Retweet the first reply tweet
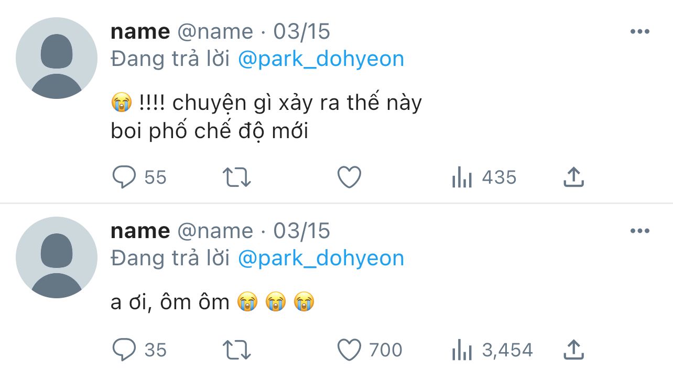The width and height of the screenshot is (673, 371). pyautogui.click(x=237, y=177)
